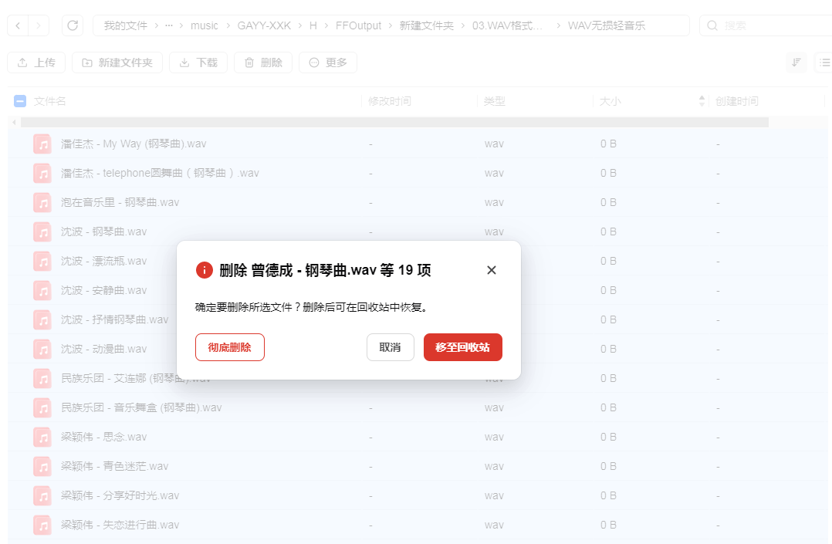This screenshot has height=544, width=832.
Task: Click the toolbar 删除 delete button
Action: click(x=263, y=63)
